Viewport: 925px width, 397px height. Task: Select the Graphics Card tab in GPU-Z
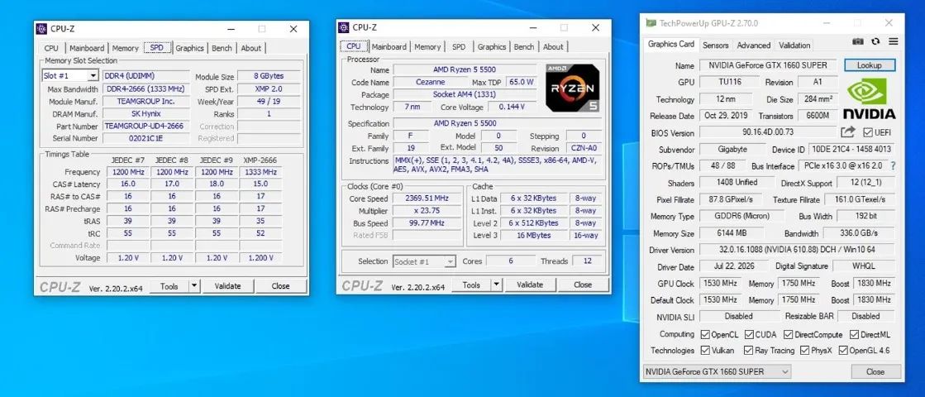[671, 44]
